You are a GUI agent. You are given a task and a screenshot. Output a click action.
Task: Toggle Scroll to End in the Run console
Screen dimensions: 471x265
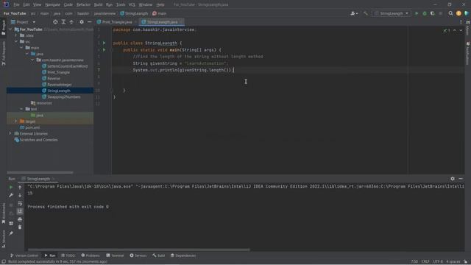click(20, 211)
